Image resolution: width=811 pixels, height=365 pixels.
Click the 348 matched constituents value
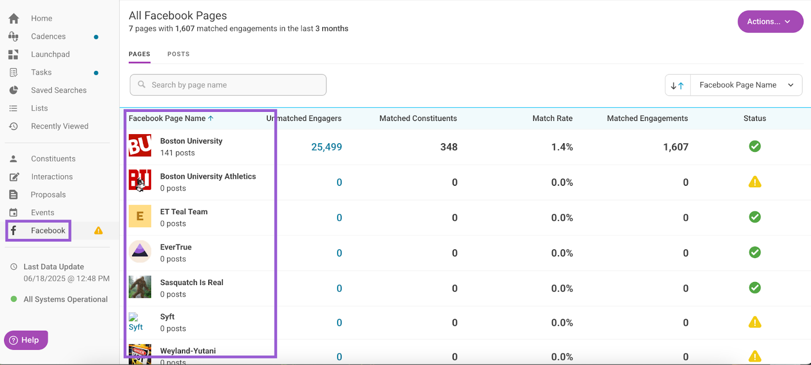click(449, 147)
